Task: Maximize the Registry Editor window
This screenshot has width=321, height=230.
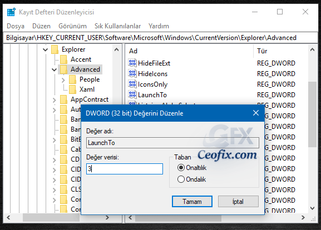Action: click(280, 12)
